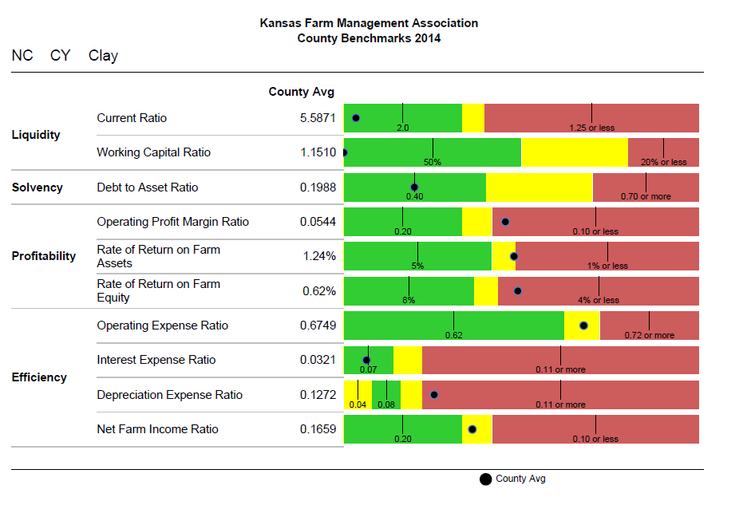This screenshot has height=513, width=747.
Task: Click the Clay county name in header
Action: tap(103, 56)
